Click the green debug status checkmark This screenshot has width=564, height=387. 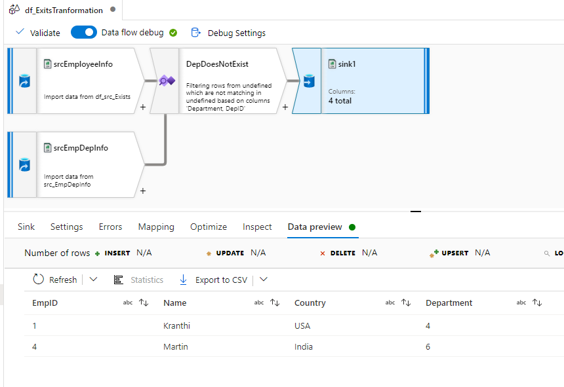pyautogui.click(x=173, y=33)
